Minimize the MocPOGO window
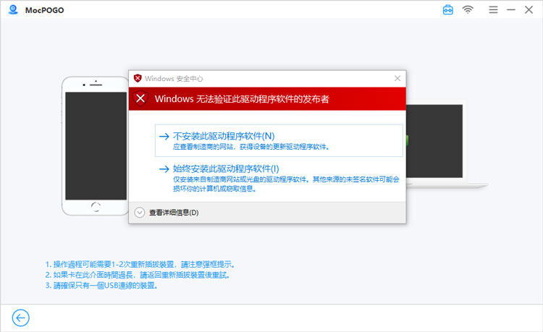 (x=512, y=9)
